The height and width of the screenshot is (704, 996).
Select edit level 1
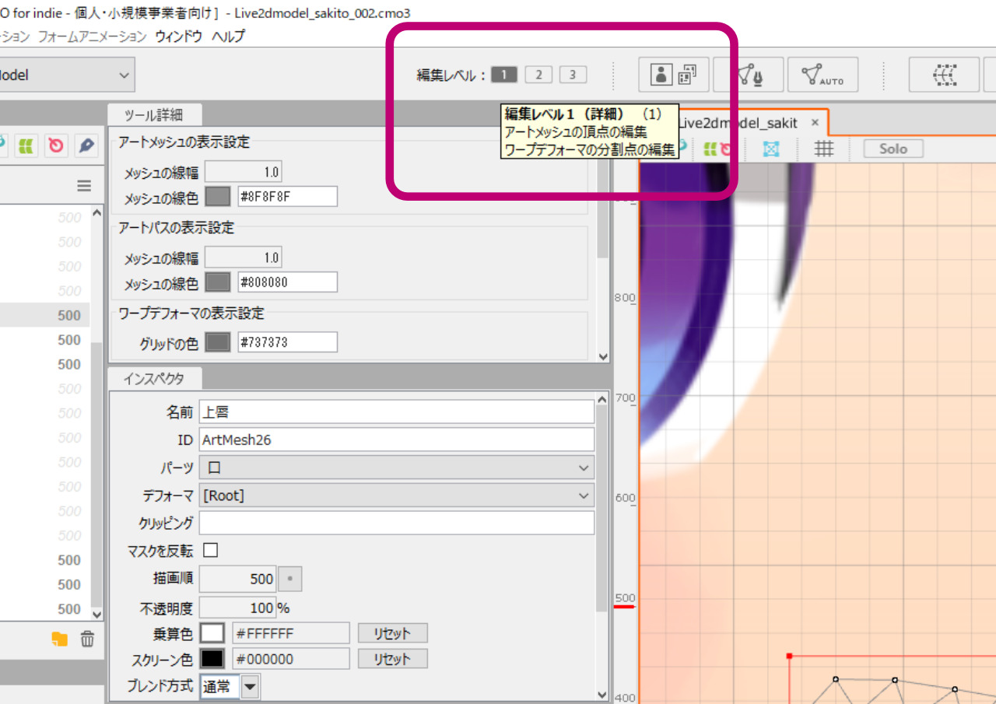(x=503, y=75)
